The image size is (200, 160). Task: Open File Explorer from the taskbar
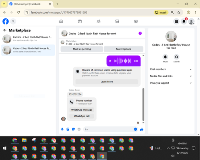click(x=24, y=140)
